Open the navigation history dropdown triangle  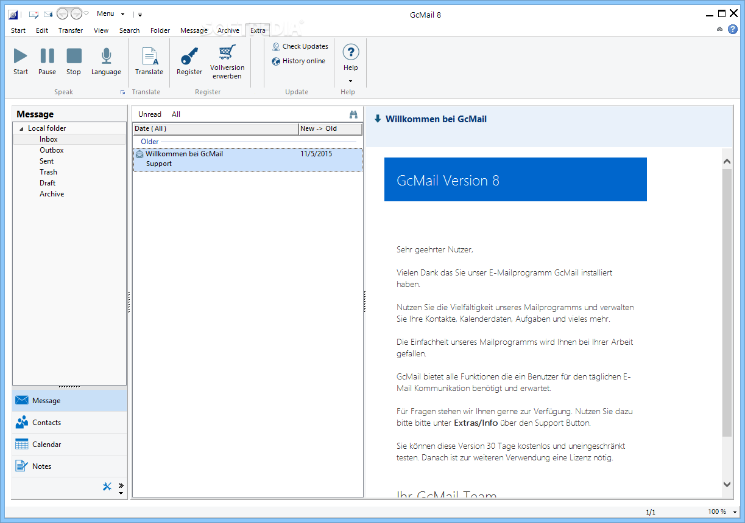(x=86, y=14)
